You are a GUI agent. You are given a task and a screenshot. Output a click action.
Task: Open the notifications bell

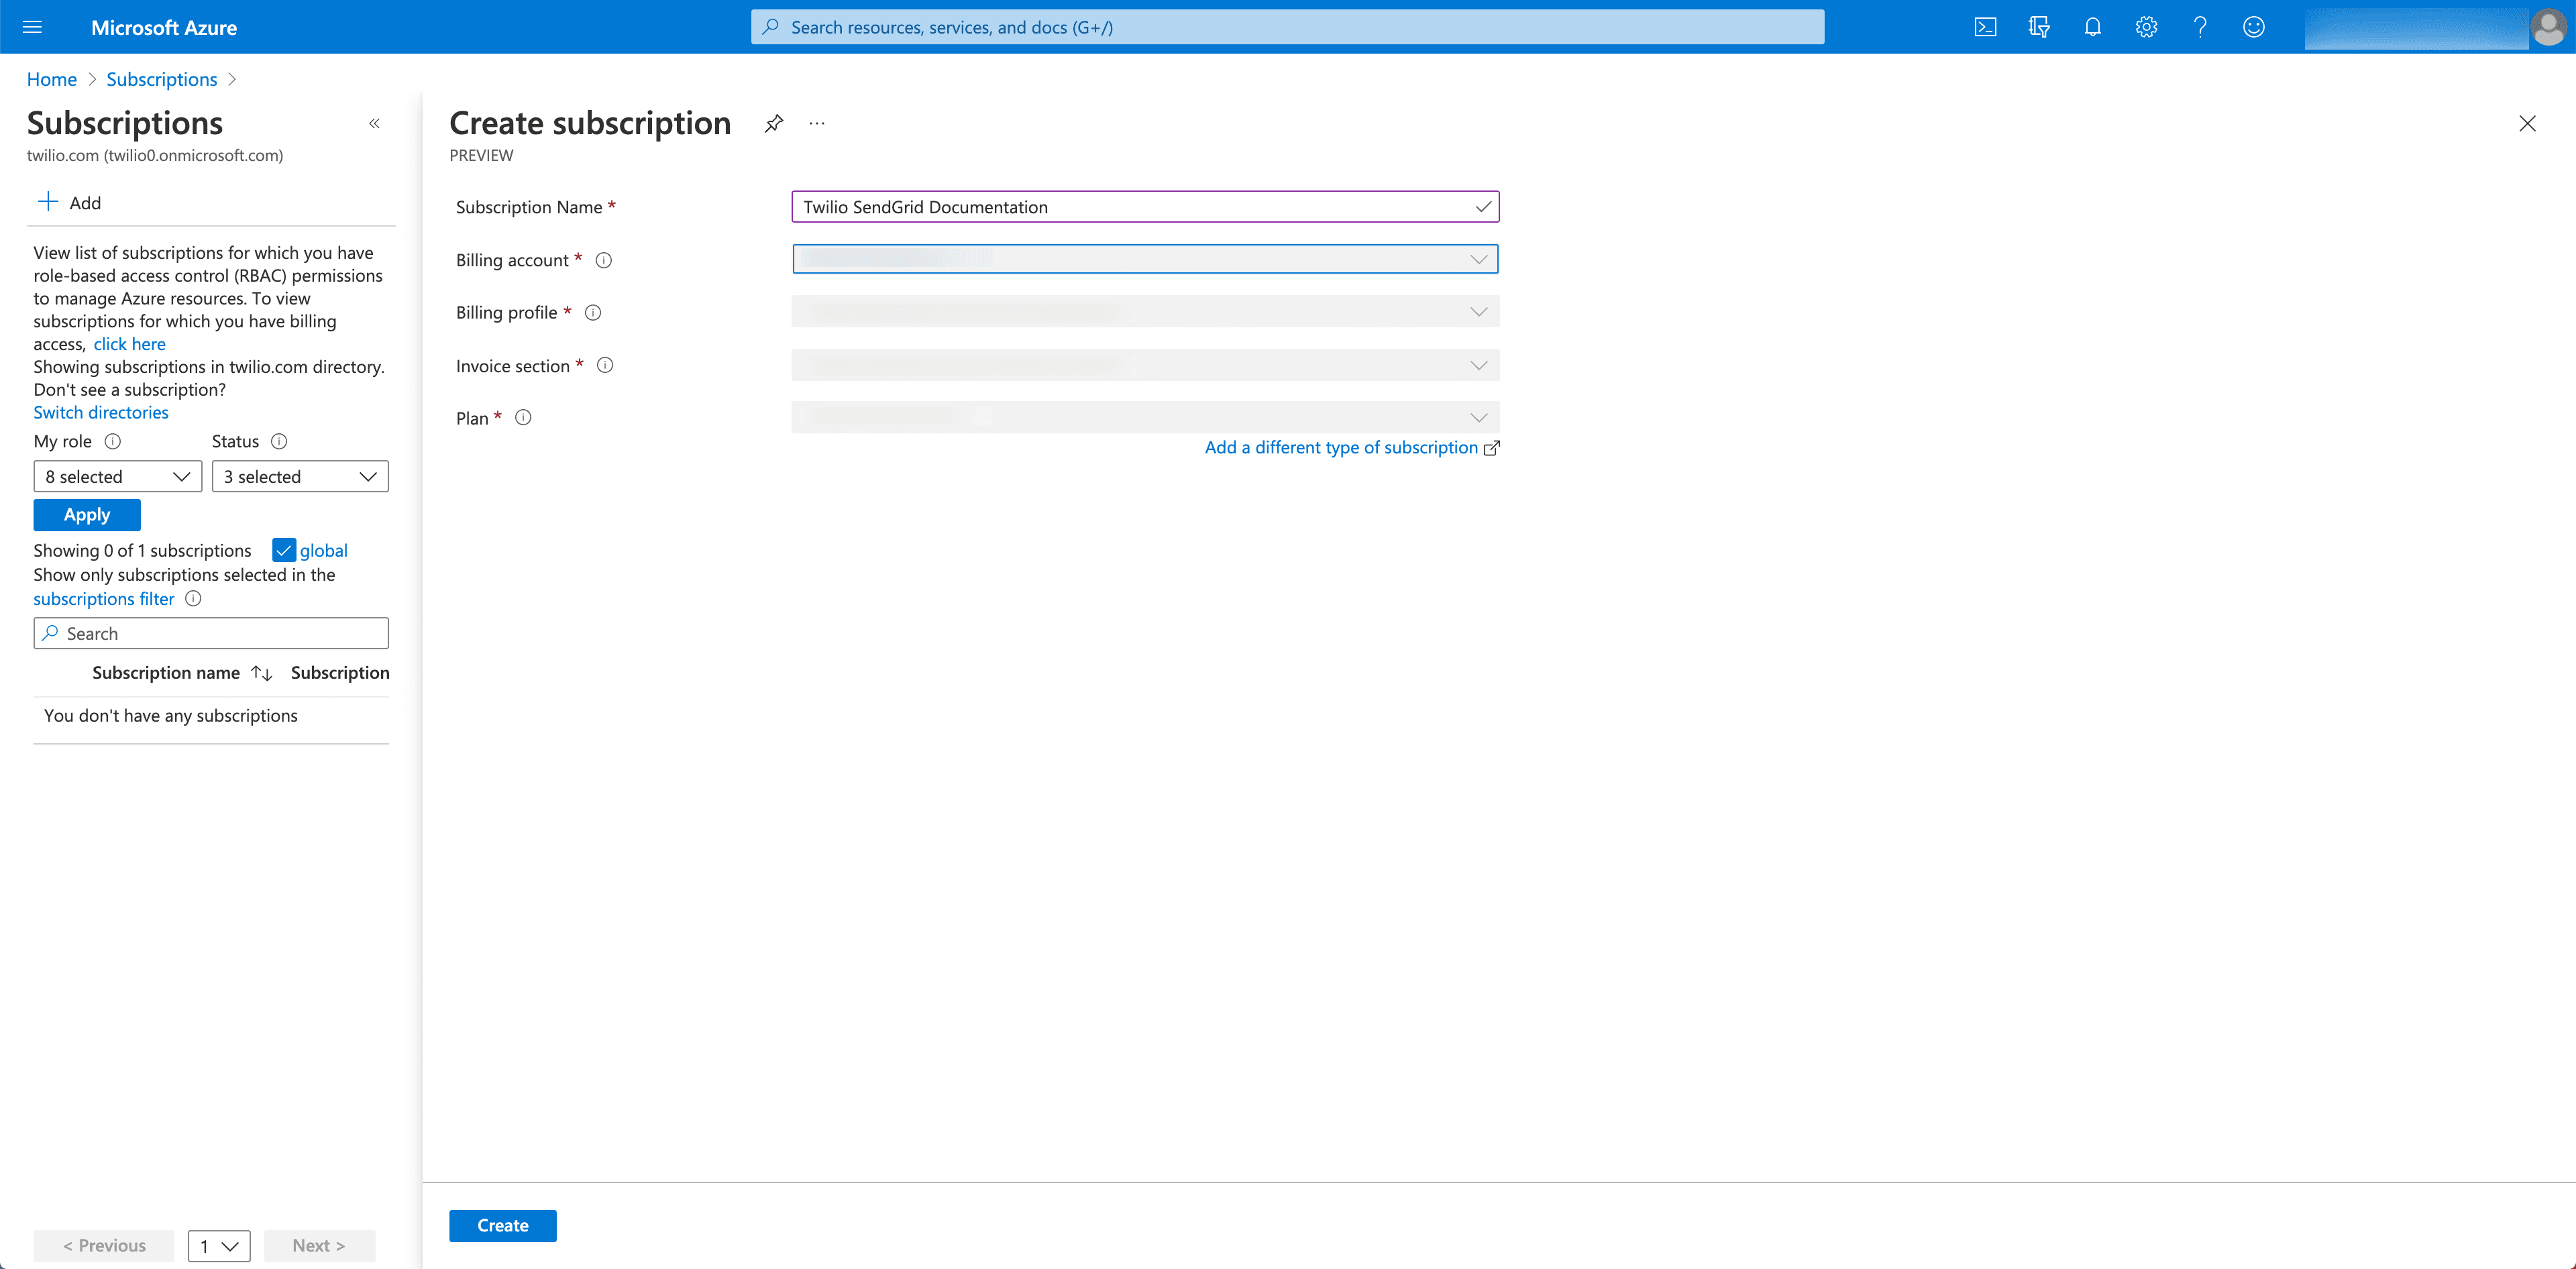point(2092,27)
